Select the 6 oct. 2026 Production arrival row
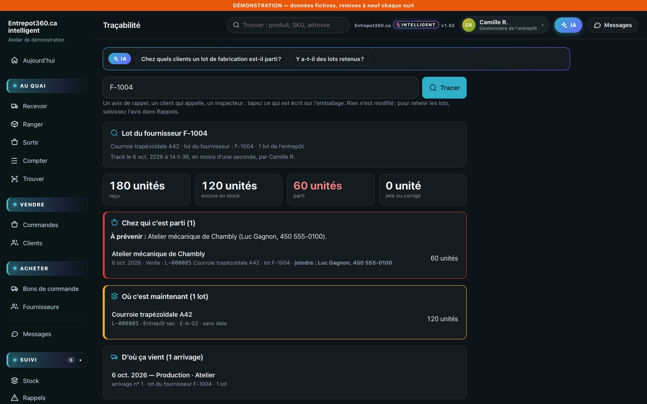Image resolution: width=647 pixels, height=404 pixels. coord(285,379)
